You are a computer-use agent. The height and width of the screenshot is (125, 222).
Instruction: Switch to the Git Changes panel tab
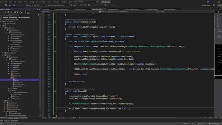(24, 118)
